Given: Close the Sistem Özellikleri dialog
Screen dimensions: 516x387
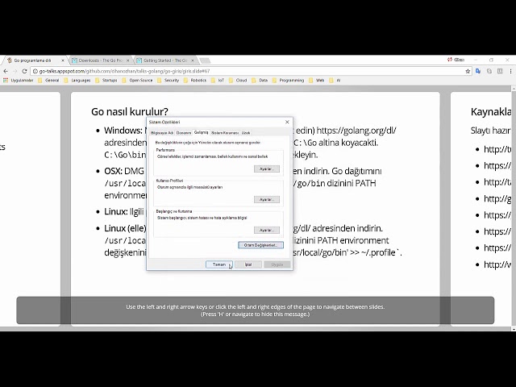Looking at the screenshot, I should click(287, 122).
